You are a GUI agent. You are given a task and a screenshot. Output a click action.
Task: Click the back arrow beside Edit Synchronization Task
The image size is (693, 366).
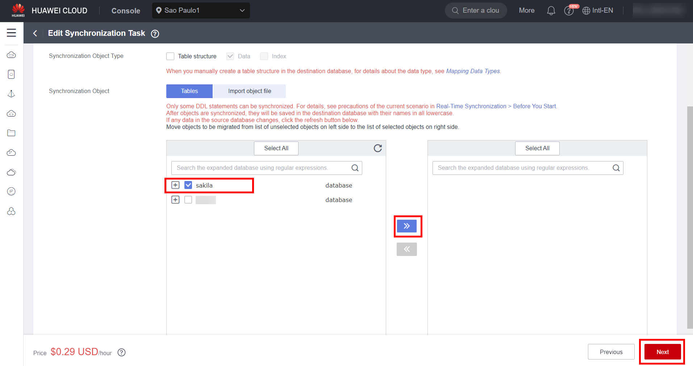35,33
